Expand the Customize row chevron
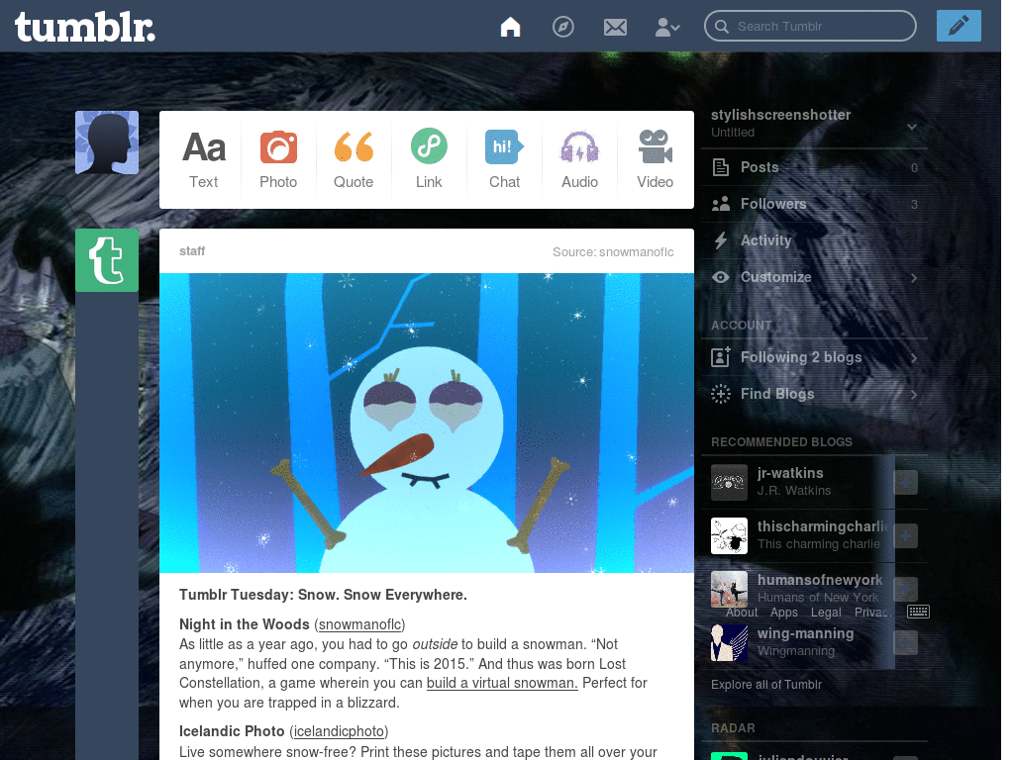Viewport: 1014px width, 760px height. coord(914,278)
